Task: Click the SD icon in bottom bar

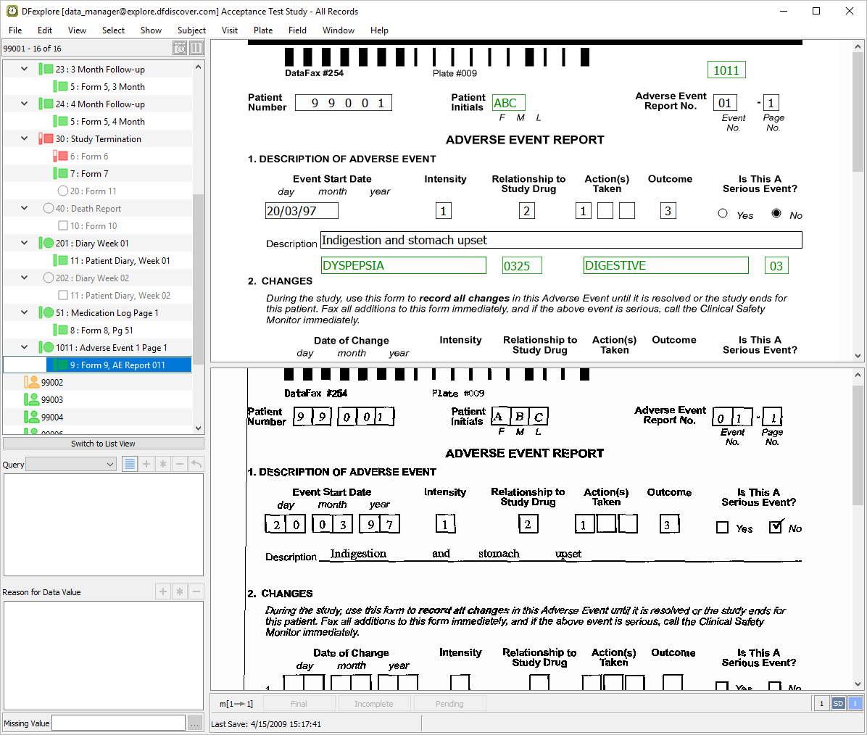Action: pyautogui.click(x=838, y=703)
